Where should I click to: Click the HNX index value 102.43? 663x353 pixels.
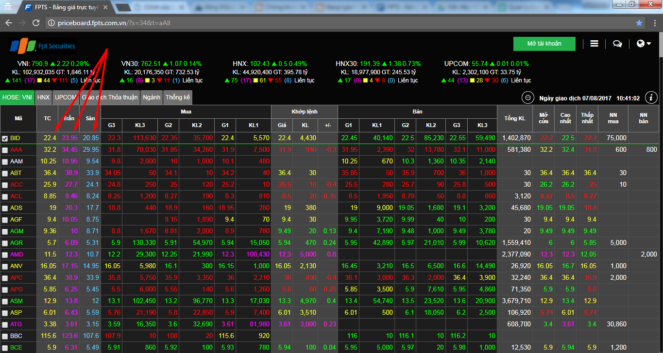260,64
